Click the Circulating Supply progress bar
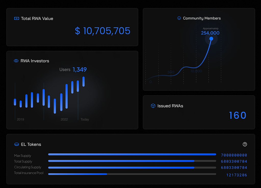 (132, 168)
